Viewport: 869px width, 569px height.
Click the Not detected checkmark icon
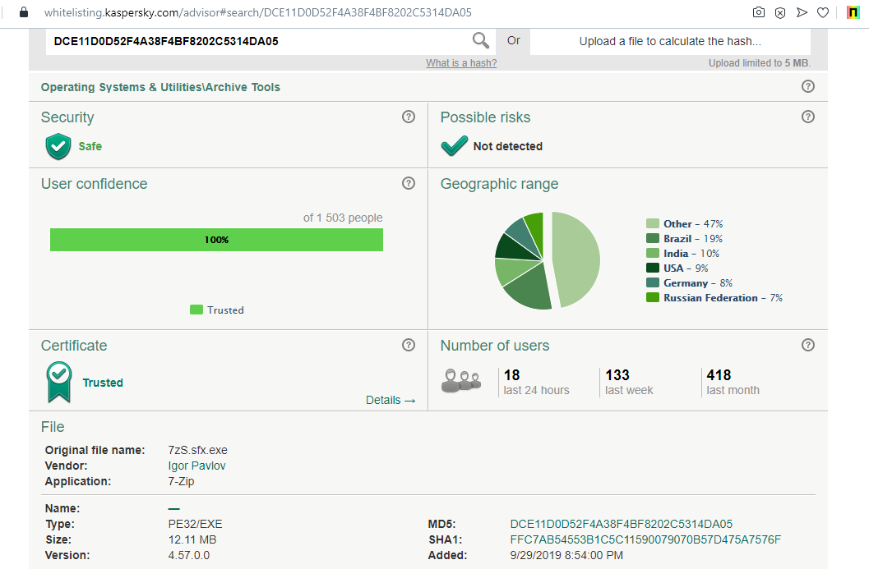pyautogui.click(x=455, y=146)
